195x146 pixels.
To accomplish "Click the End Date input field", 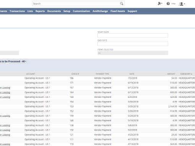I will click(x=133, y=44).
